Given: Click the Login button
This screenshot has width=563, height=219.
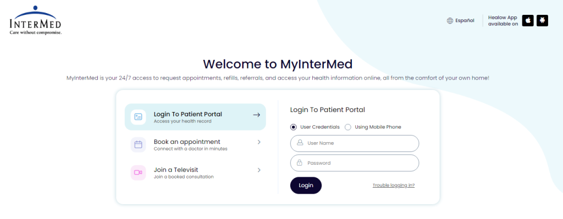Looking at the screenshot, I should pyautogui.click(x=306, y=186).
